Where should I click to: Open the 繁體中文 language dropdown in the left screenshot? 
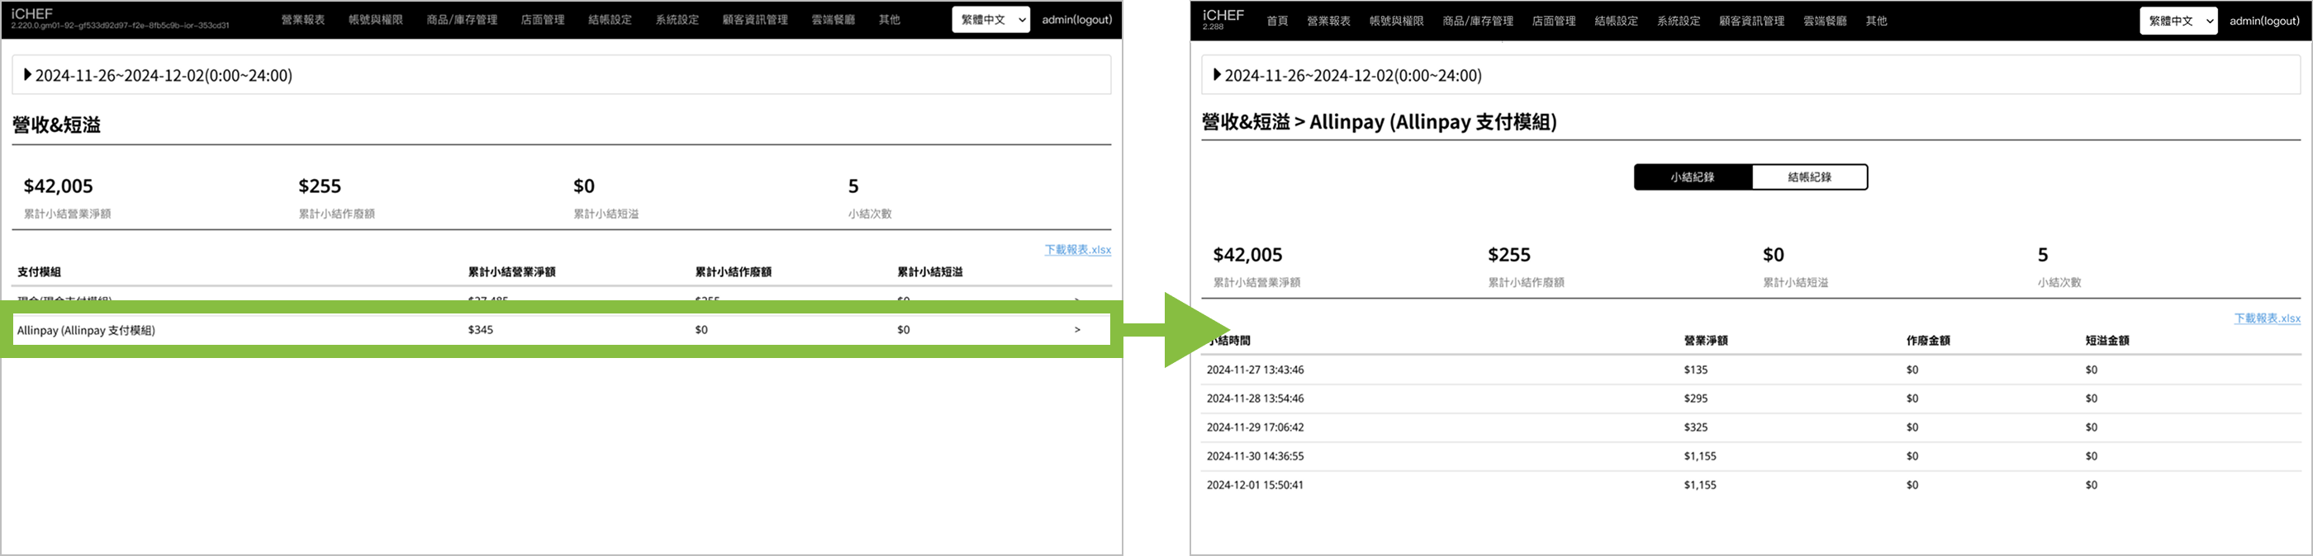pyautogui.click(x=990, y=20)
